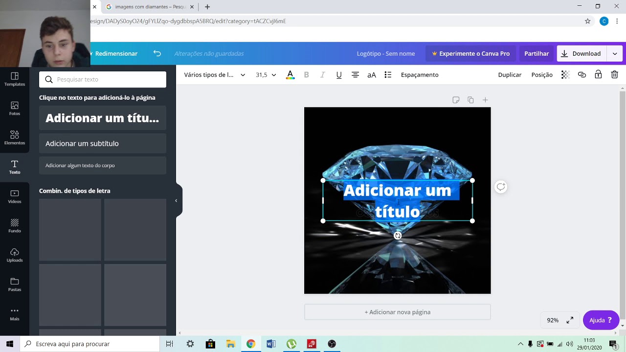Image resolution: width=626 pixels, height=352 pixels.
Task: Click the Partilhar button
Action: tap(537, 54)
